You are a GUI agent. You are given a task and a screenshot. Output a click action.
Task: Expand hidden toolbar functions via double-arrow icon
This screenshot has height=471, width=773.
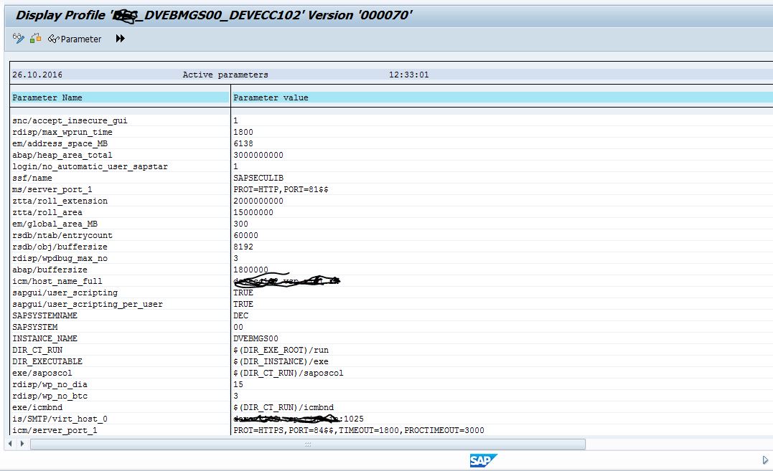[120, 39]
